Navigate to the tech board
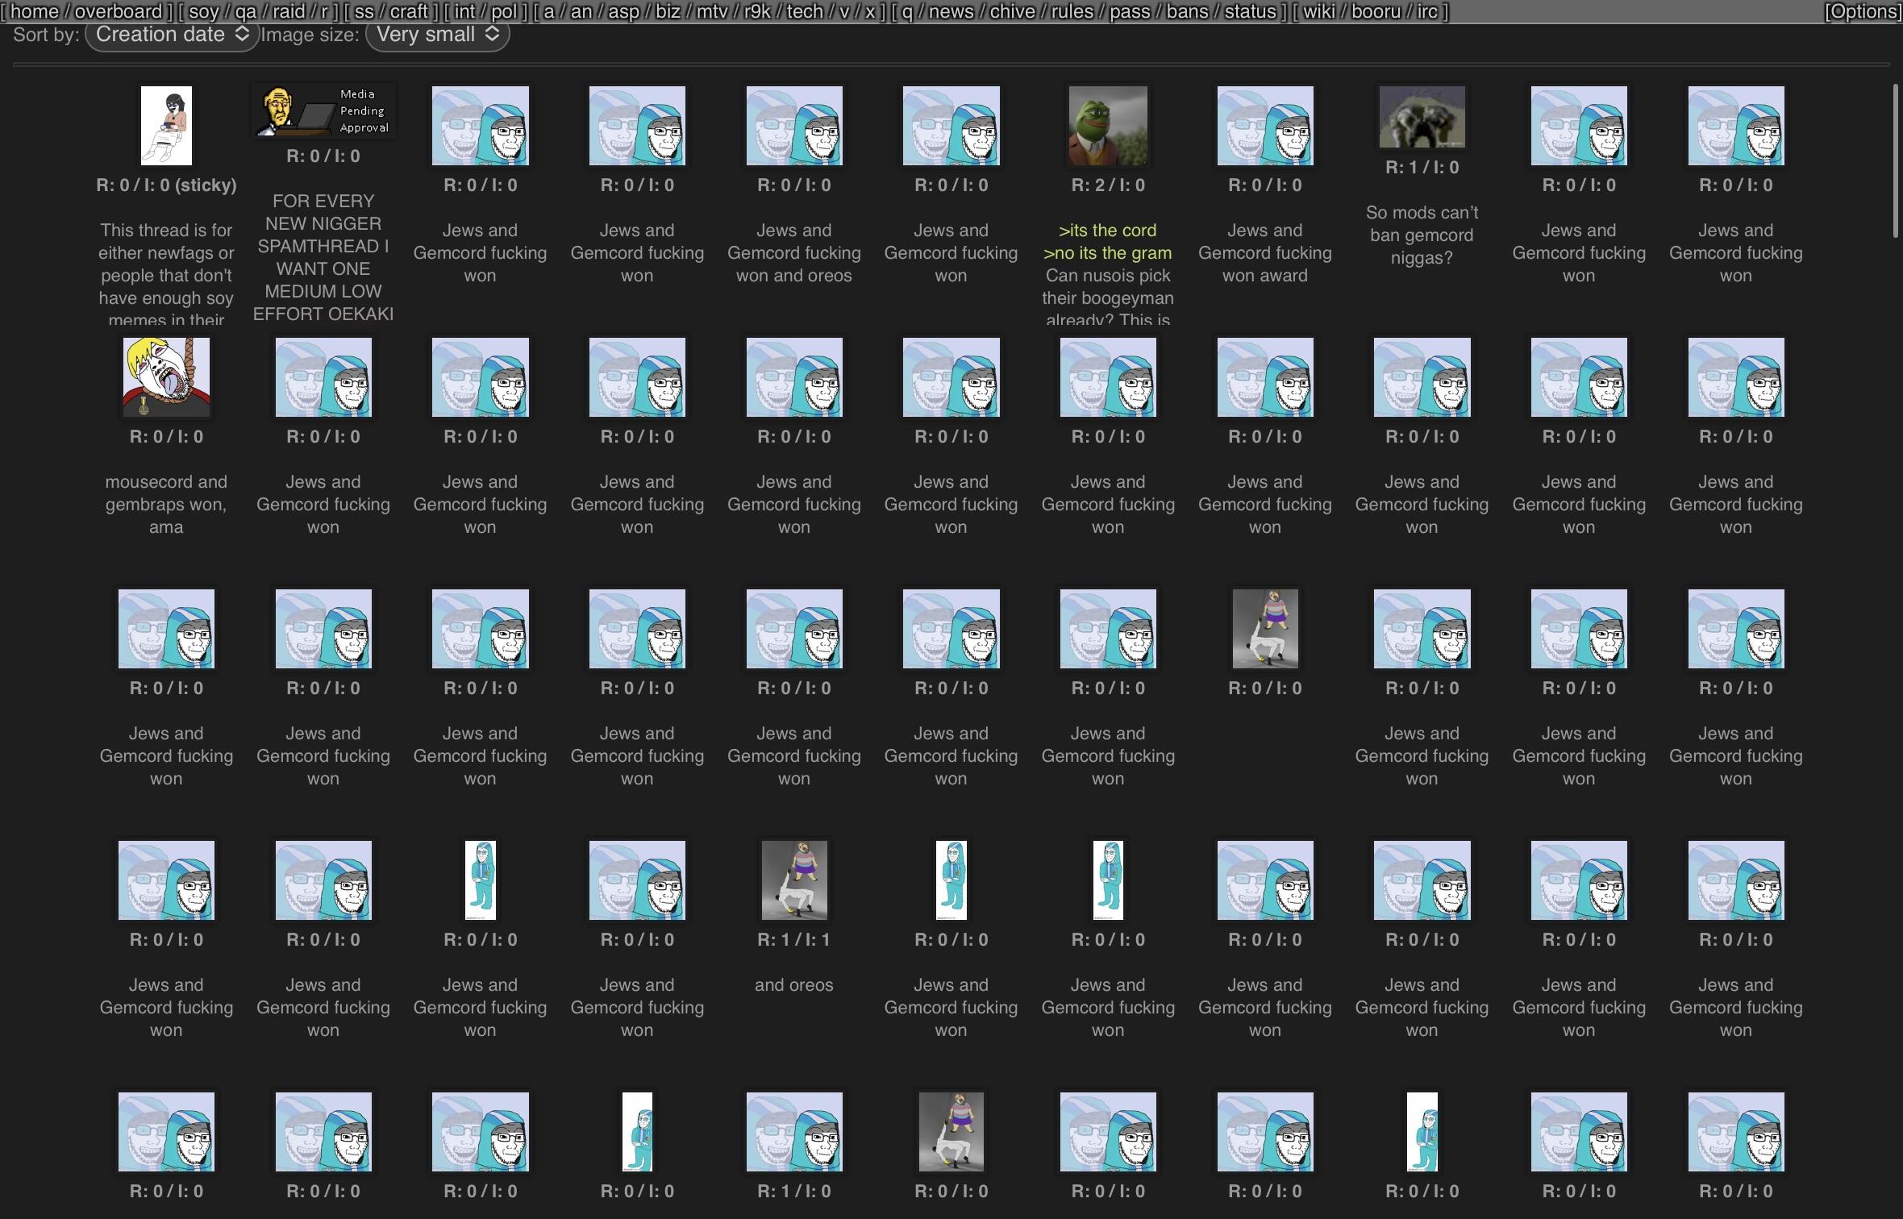 pyautogui.click(x=804, y=11)
